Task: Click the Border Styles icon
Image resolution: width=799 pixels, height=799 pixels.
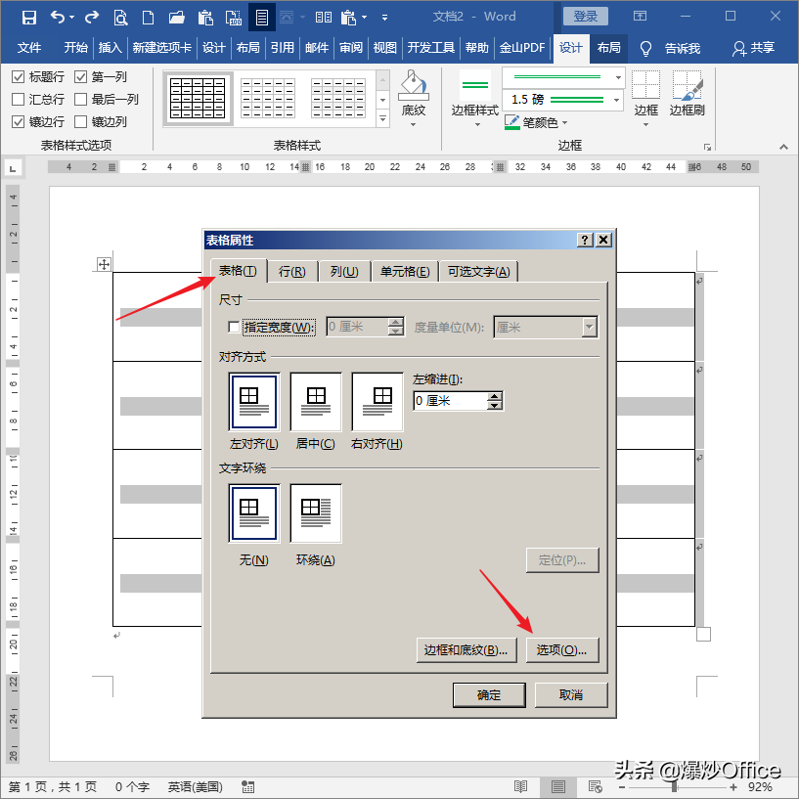Action: pos(475,85)
